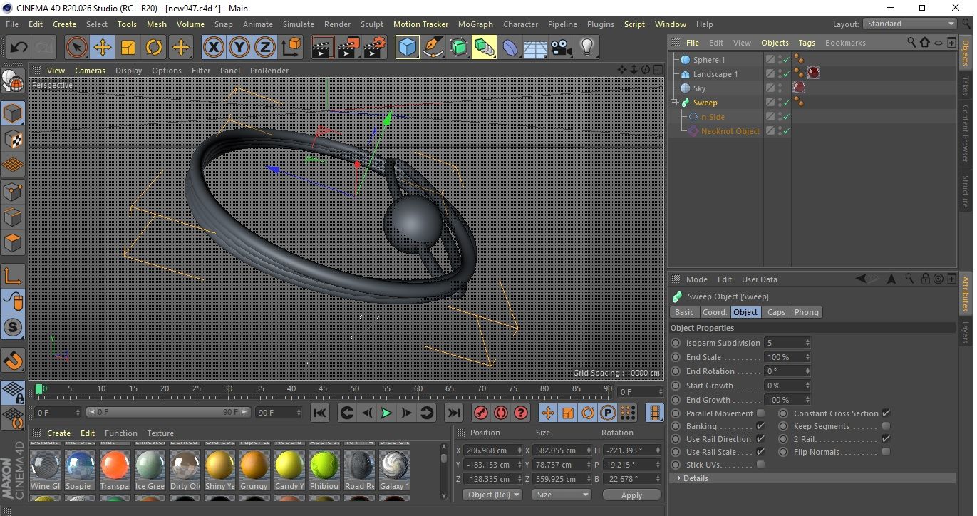Viewport: 977px width, 516px height.
Task: Click Render View clapperboard icon
Action: 323,48
